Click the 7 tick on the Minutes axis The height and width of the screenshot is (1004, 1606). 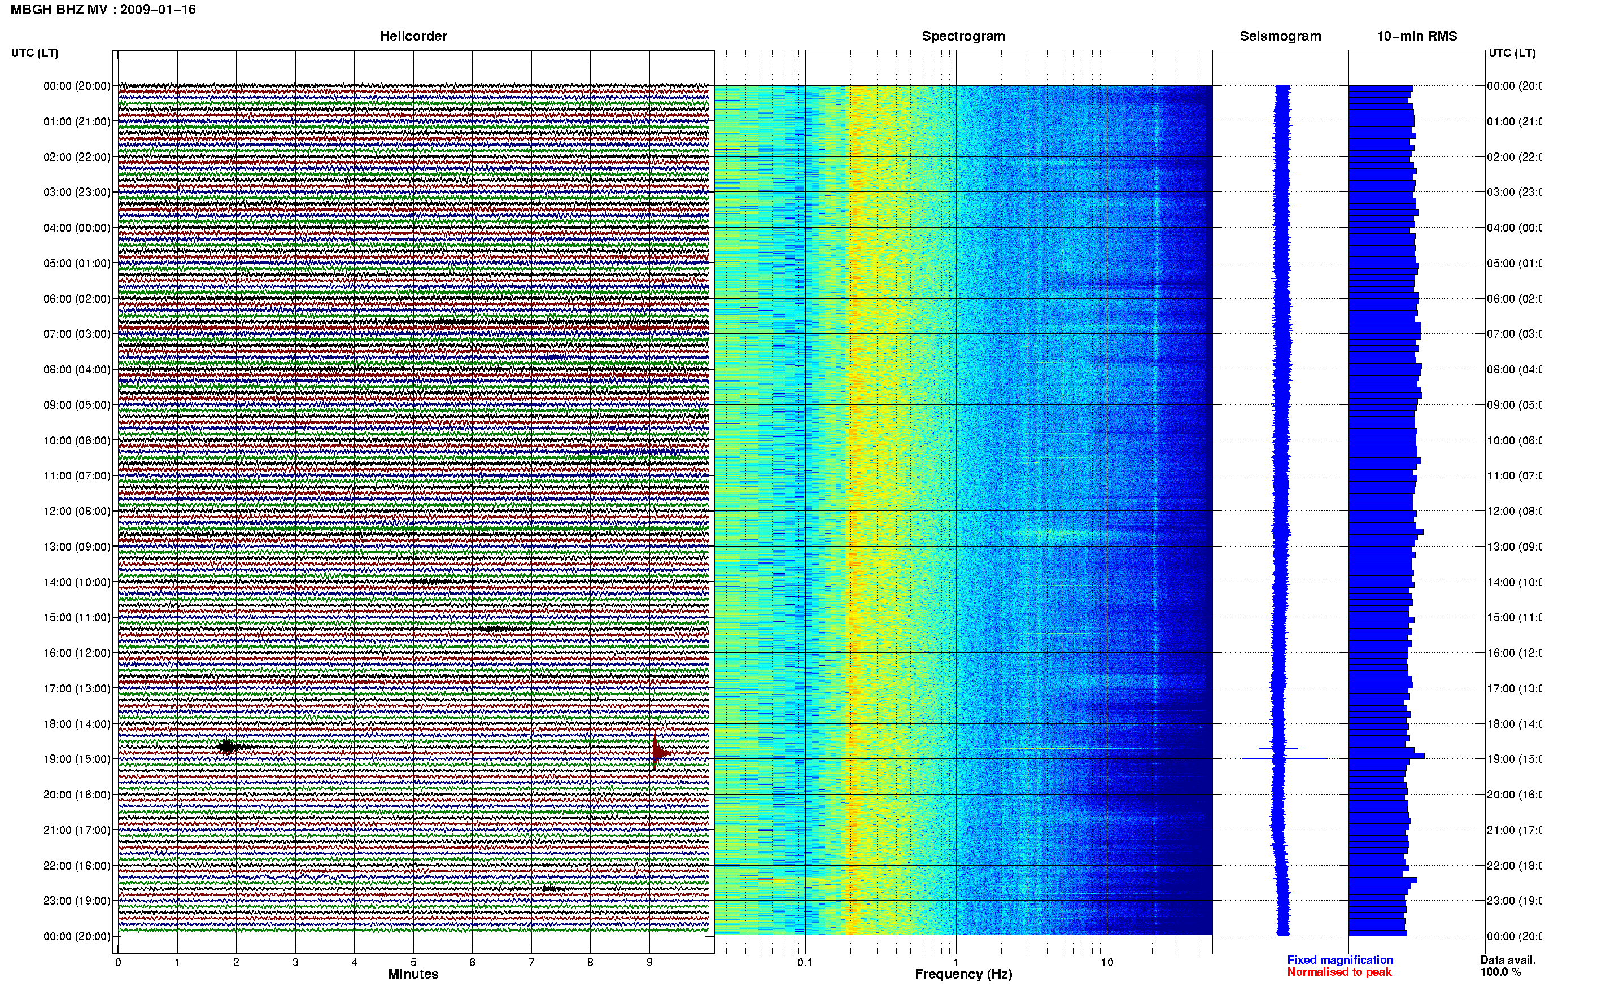click(x=531, y=963)
